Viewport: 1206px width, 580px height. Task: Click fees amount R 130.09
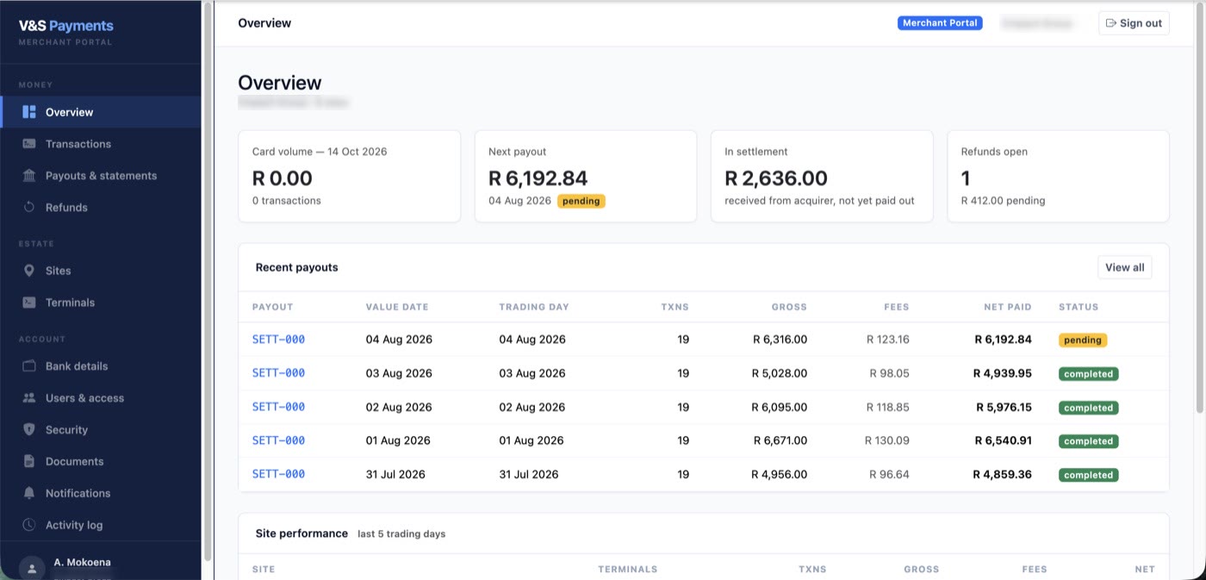click(887, 440)
